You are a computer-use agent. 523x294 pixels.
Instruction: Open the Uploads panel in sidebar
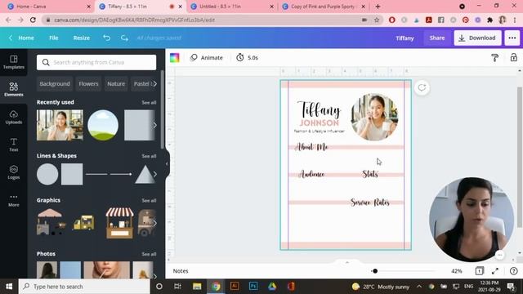[x=14, y=117]
